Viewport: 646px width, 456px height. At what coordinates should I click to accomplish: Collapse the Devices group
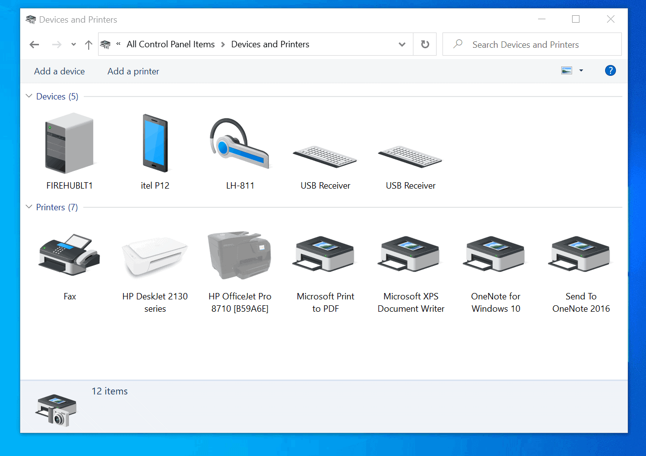coord(29,96)
